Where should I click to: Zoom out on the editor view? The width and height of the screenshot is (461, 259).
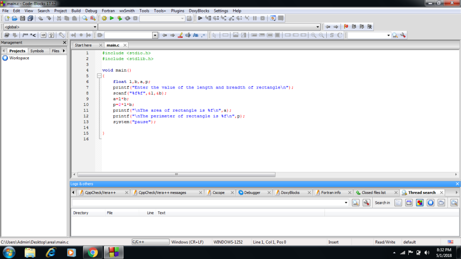click(x=322, y=35)
